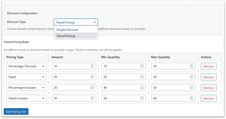This screenshot has height=119, width=226.
Task: Focus Max Quantity field showing 60
Action: (x=173, y=98)
